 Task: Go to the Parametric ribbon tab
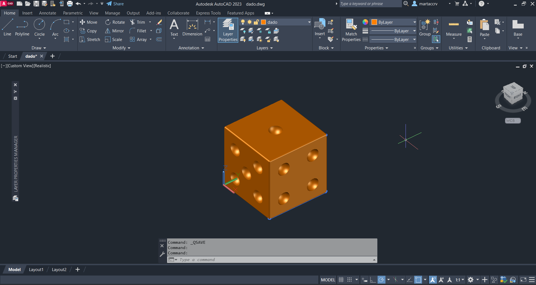click(73, 13)
